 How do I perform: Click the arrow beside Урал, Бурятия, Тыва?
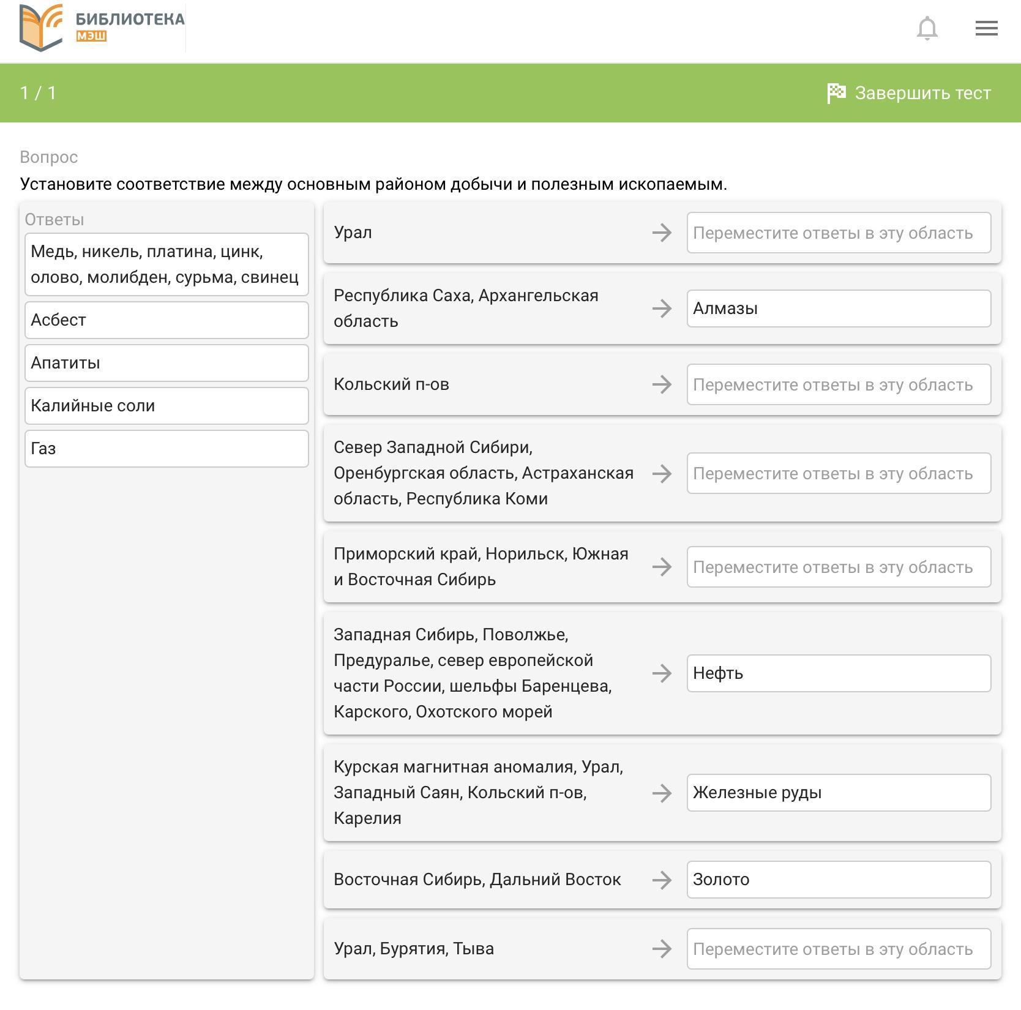(x=662, y=949)
